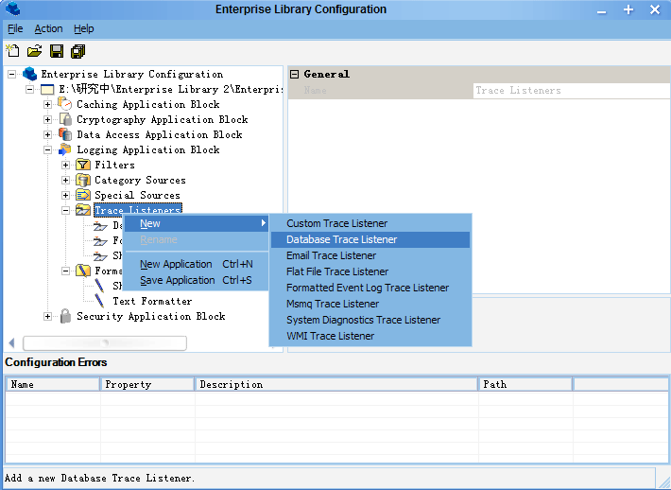This screenshot has width=671, height=490.
Task: Click the app icon in title bar
Action: [x=13, y=9]
